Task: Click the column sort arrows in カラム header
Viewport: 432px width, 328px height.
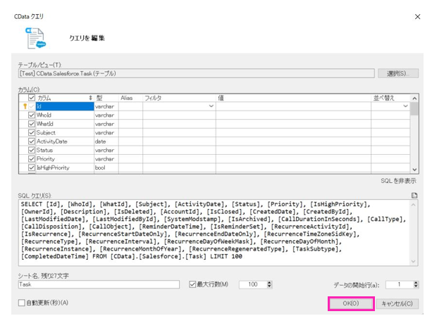Action: (x=90, y=98)
